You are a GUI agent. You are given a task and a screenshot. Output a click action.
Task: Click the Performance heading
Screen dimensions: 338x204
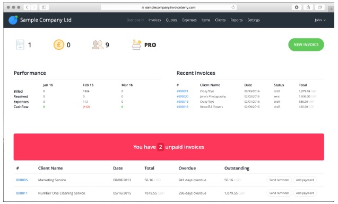[x=30, y=73]
